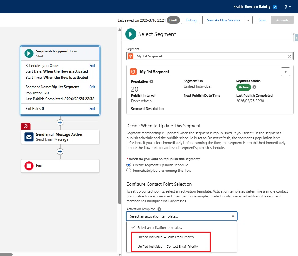Expand the My 1st Segment card menu
The width and height of the screenshot is (298, 256).
[285, 72]
